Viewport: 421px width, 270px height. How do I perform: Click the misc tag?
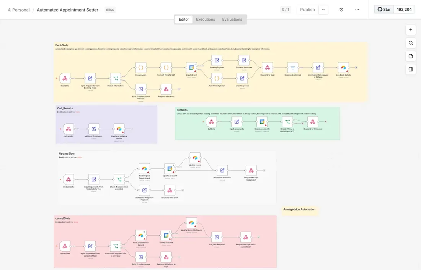(x=110, y=10)
